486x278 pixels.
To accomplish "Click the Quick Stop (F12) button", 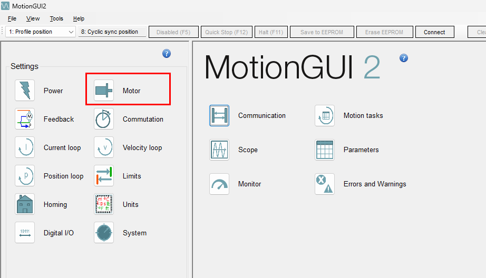I will coord(227,32).
